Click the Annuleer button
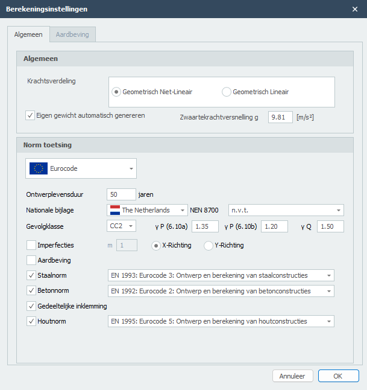Viewport: 367px width, 390px height. coord(292,376)
